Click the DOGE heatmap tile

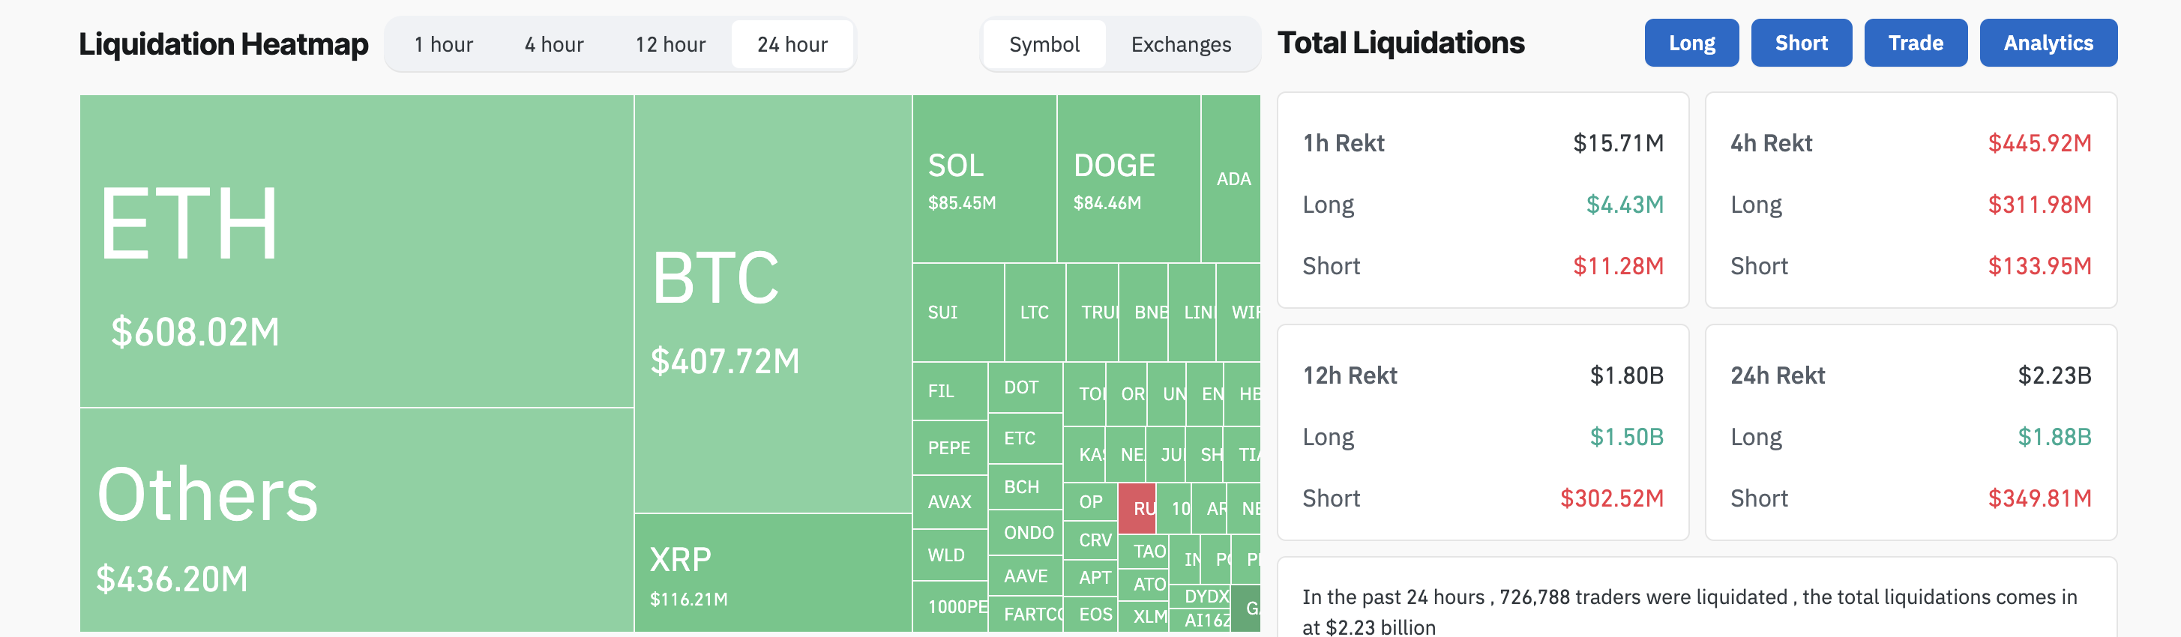coord(1127,178)
